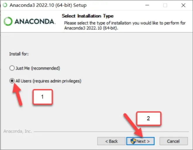The image size is (193, 150).
Task: Click the ANACONDA wordmark text
Action: pos(35,22)
